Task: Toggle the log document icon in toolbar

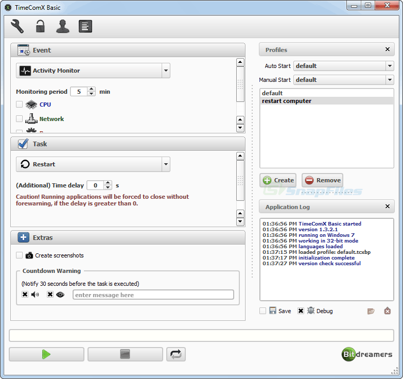Action: coord(85,26)
